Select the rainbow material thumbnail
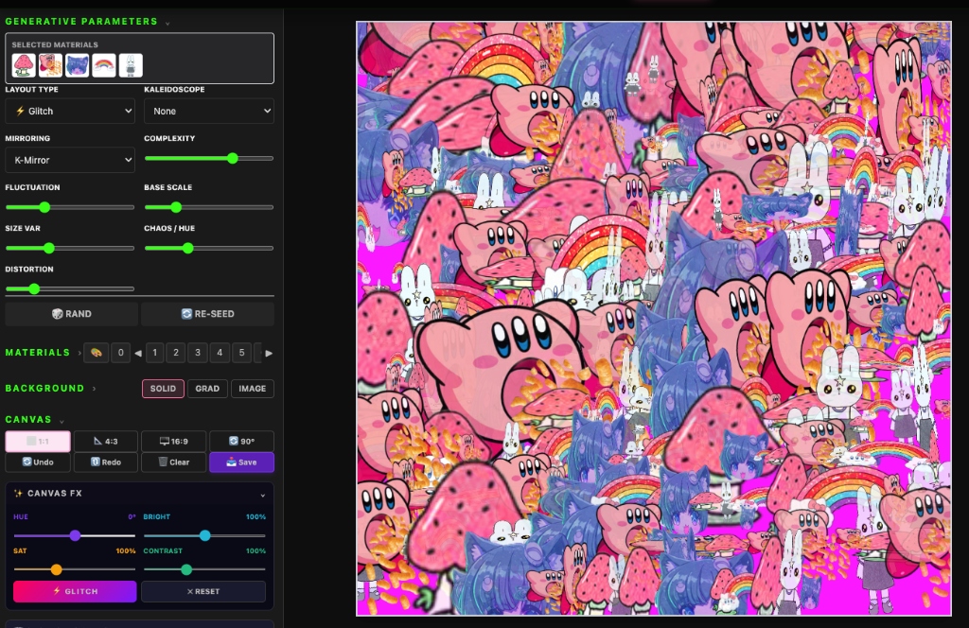Image resolution: width=969 pixels, height=628 pixels. click(104, 64)
